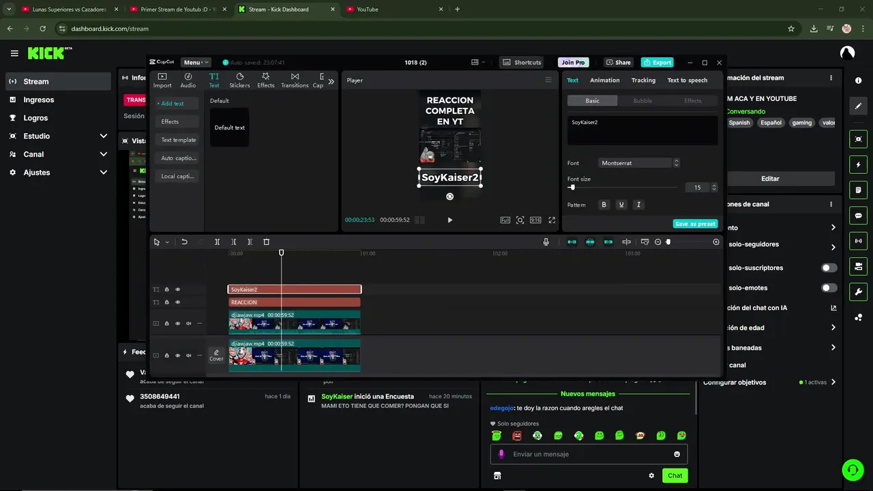Switch to the Tracking tab

643,80
